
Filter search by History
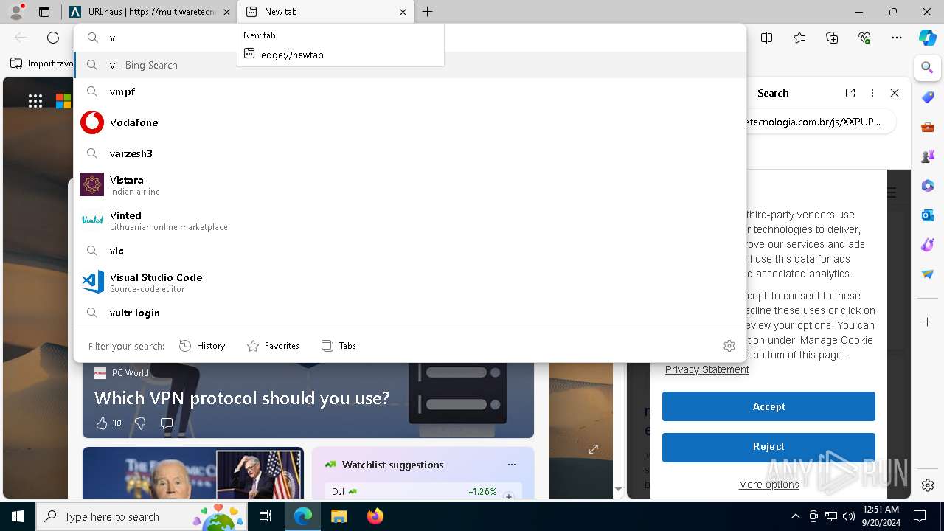click(202, 346)
